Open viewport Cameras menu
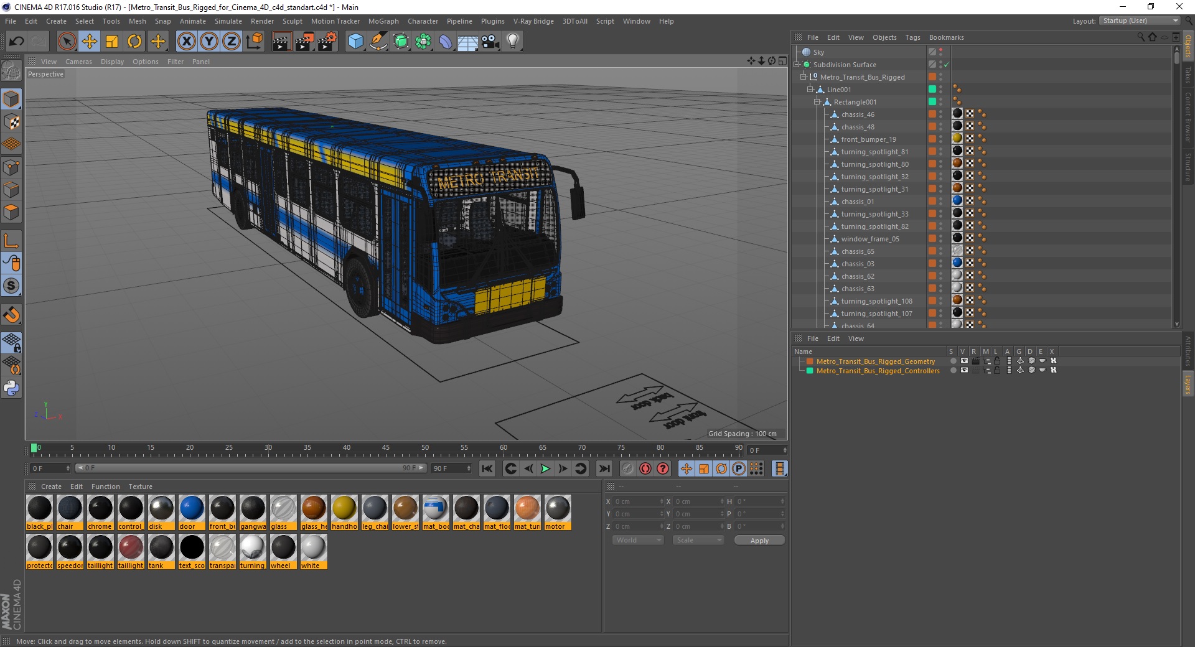The width and height of the screenshot is (1195, 647). pos(78,62)
